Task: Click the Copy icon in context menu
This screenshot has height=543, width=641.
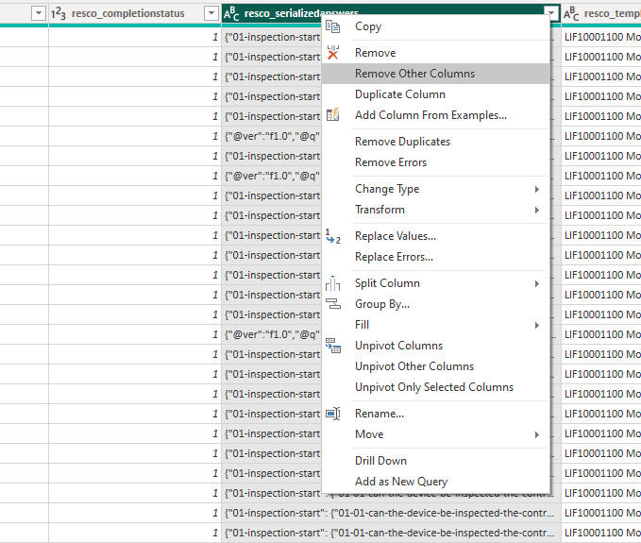Action: point(332,26)
